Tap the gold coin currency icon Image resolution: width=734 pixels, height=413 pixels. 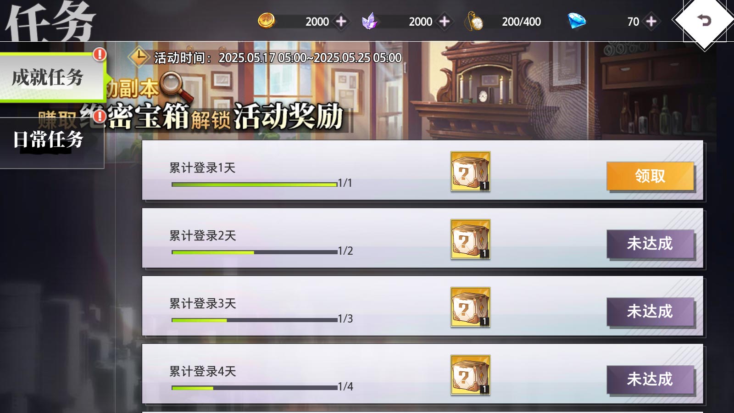coord(266,21)
